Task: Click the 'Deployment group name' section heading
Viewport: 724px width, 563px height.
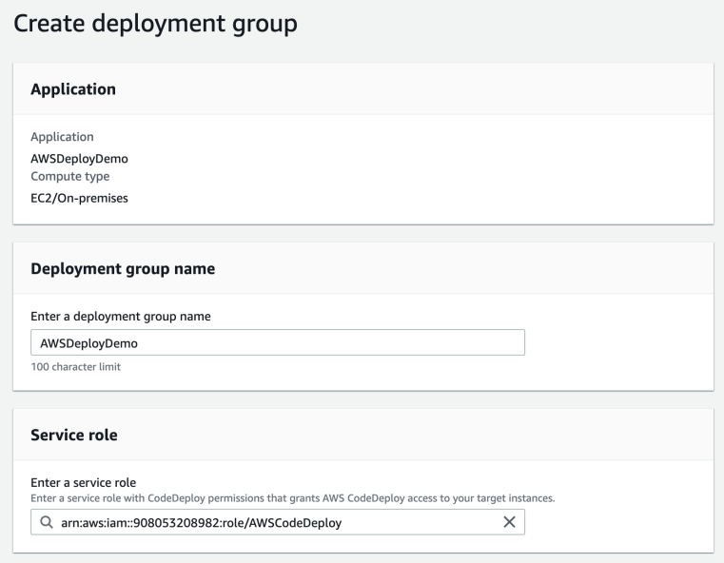Action: (x=123, y=268)
